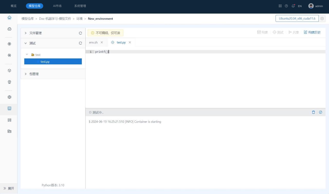This screenshot has width=329, height=194.
Task: Open the AI市场 menu
Action: pos(57,6)
